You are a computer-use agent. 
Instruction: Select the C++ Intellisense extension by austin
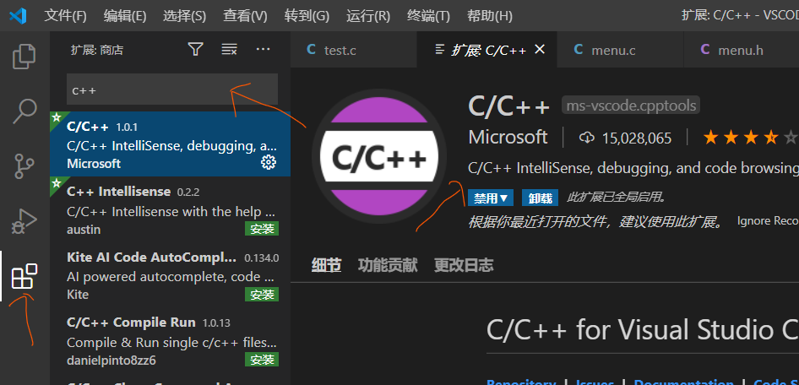tap(171, 209)
